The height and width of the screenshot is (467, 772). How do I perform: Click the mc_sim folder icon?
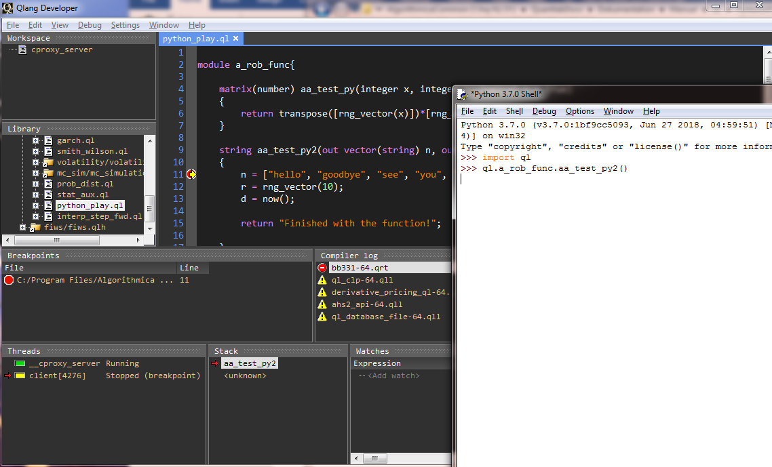coord(48,174)
